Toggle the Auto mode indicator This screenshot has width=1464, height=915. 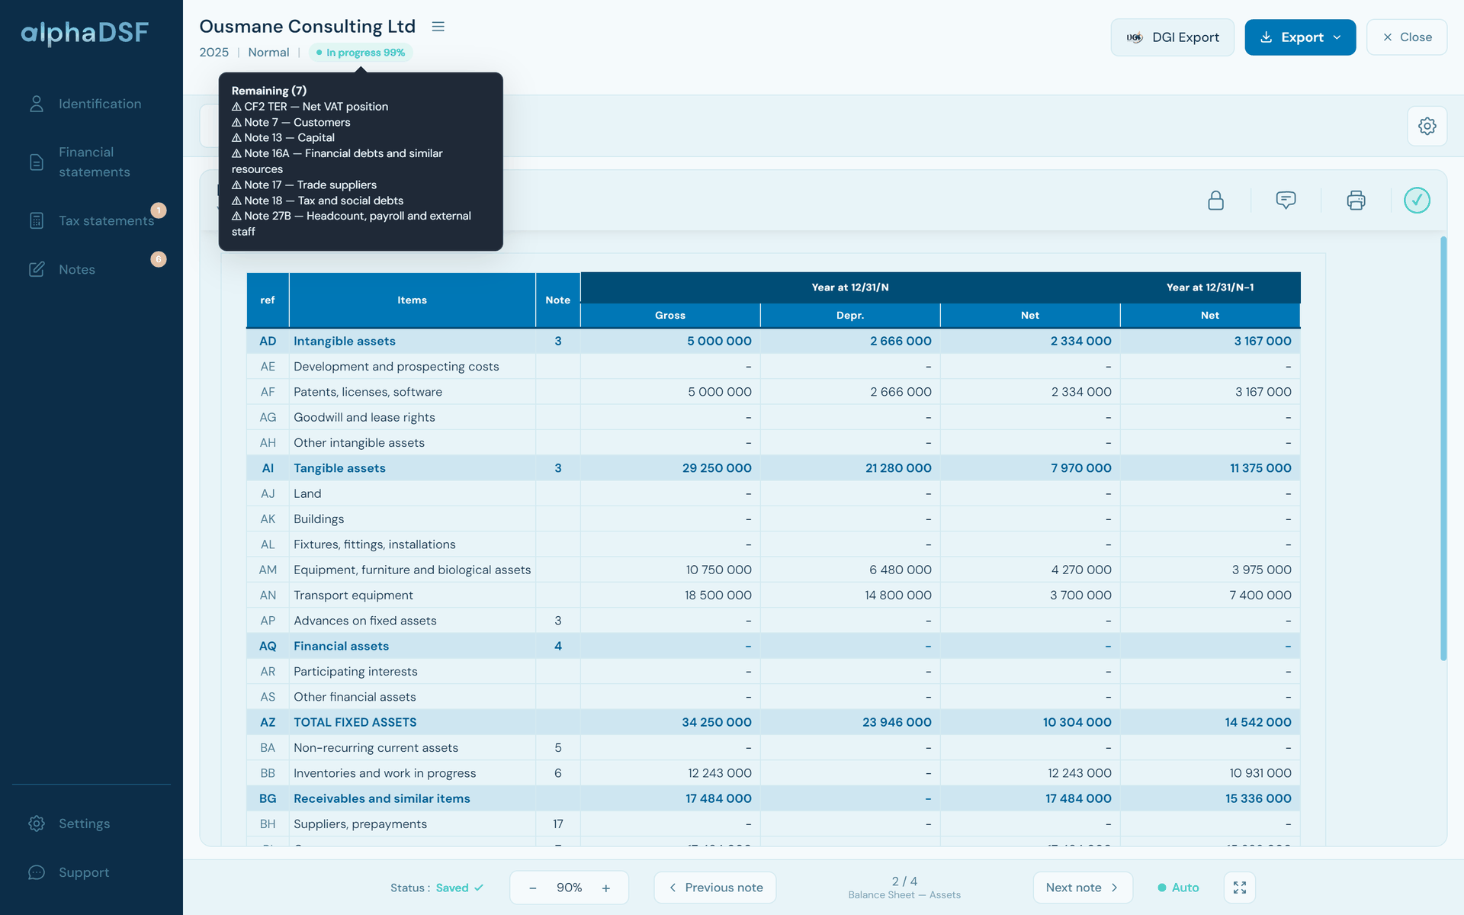pos(1178,888)
